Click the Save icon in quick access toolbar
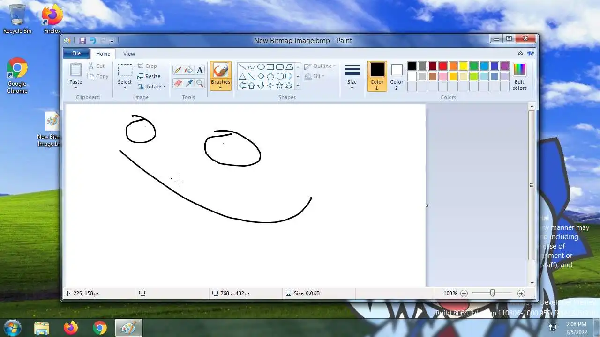Screen dimensions: 600x337 tap(82, 41)
